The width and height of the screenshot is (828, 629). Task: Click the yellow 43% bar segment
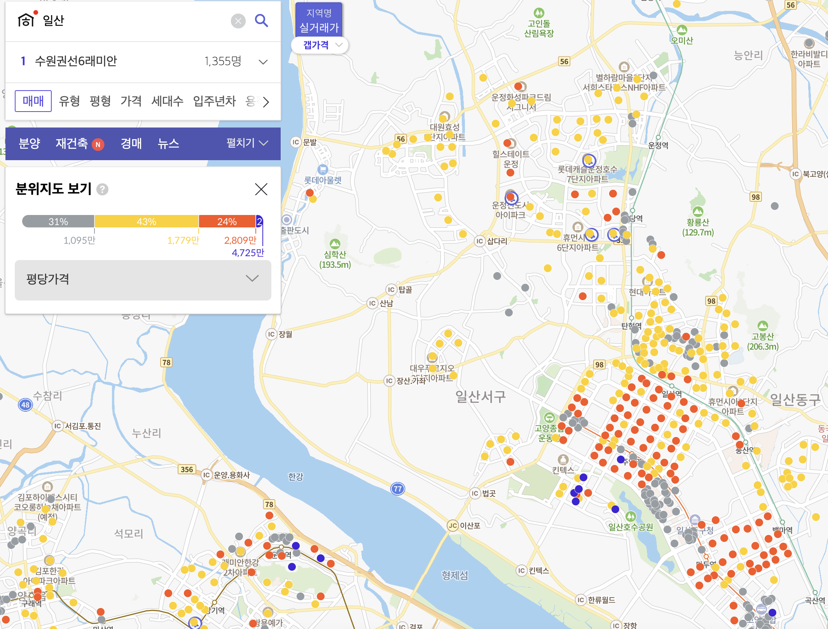[146, 222]
